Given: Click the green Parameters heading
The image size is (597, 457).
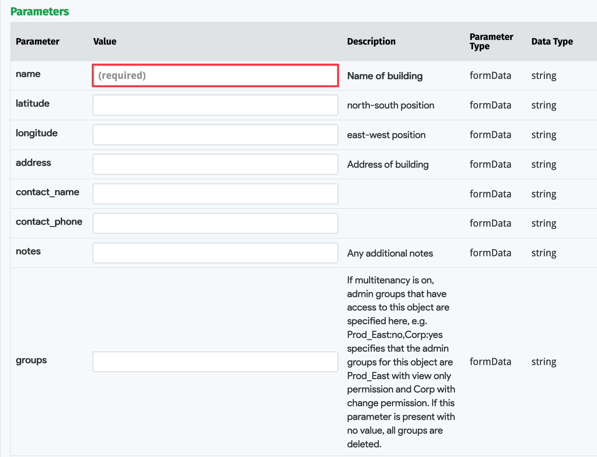Looking at the screenshot, I should point(40,12).
